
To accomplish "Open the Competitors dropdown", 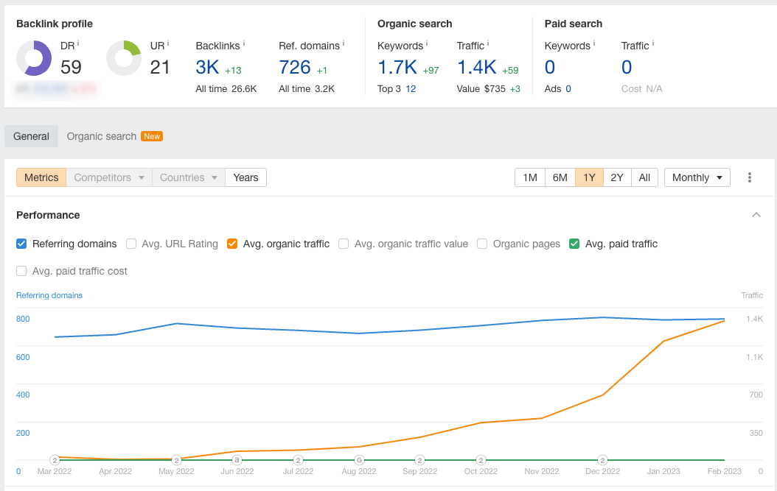I will (x=109, y=177).
